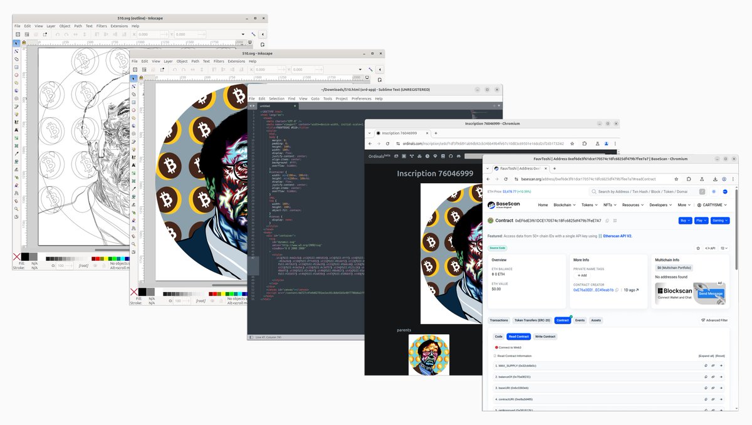752x425 pixels.
Task: Open the Filters menu in outline Inkscape window
Action: point(102,26)
